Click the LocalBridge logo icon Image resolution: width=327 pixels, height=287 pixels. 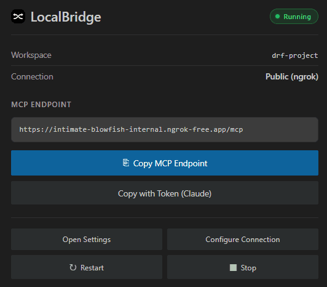[x=18, y=16]
